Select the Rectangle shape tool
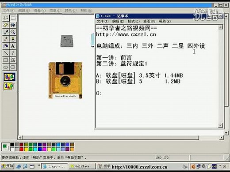The height and width of the screenshot is (172, 230). [6, 60]
